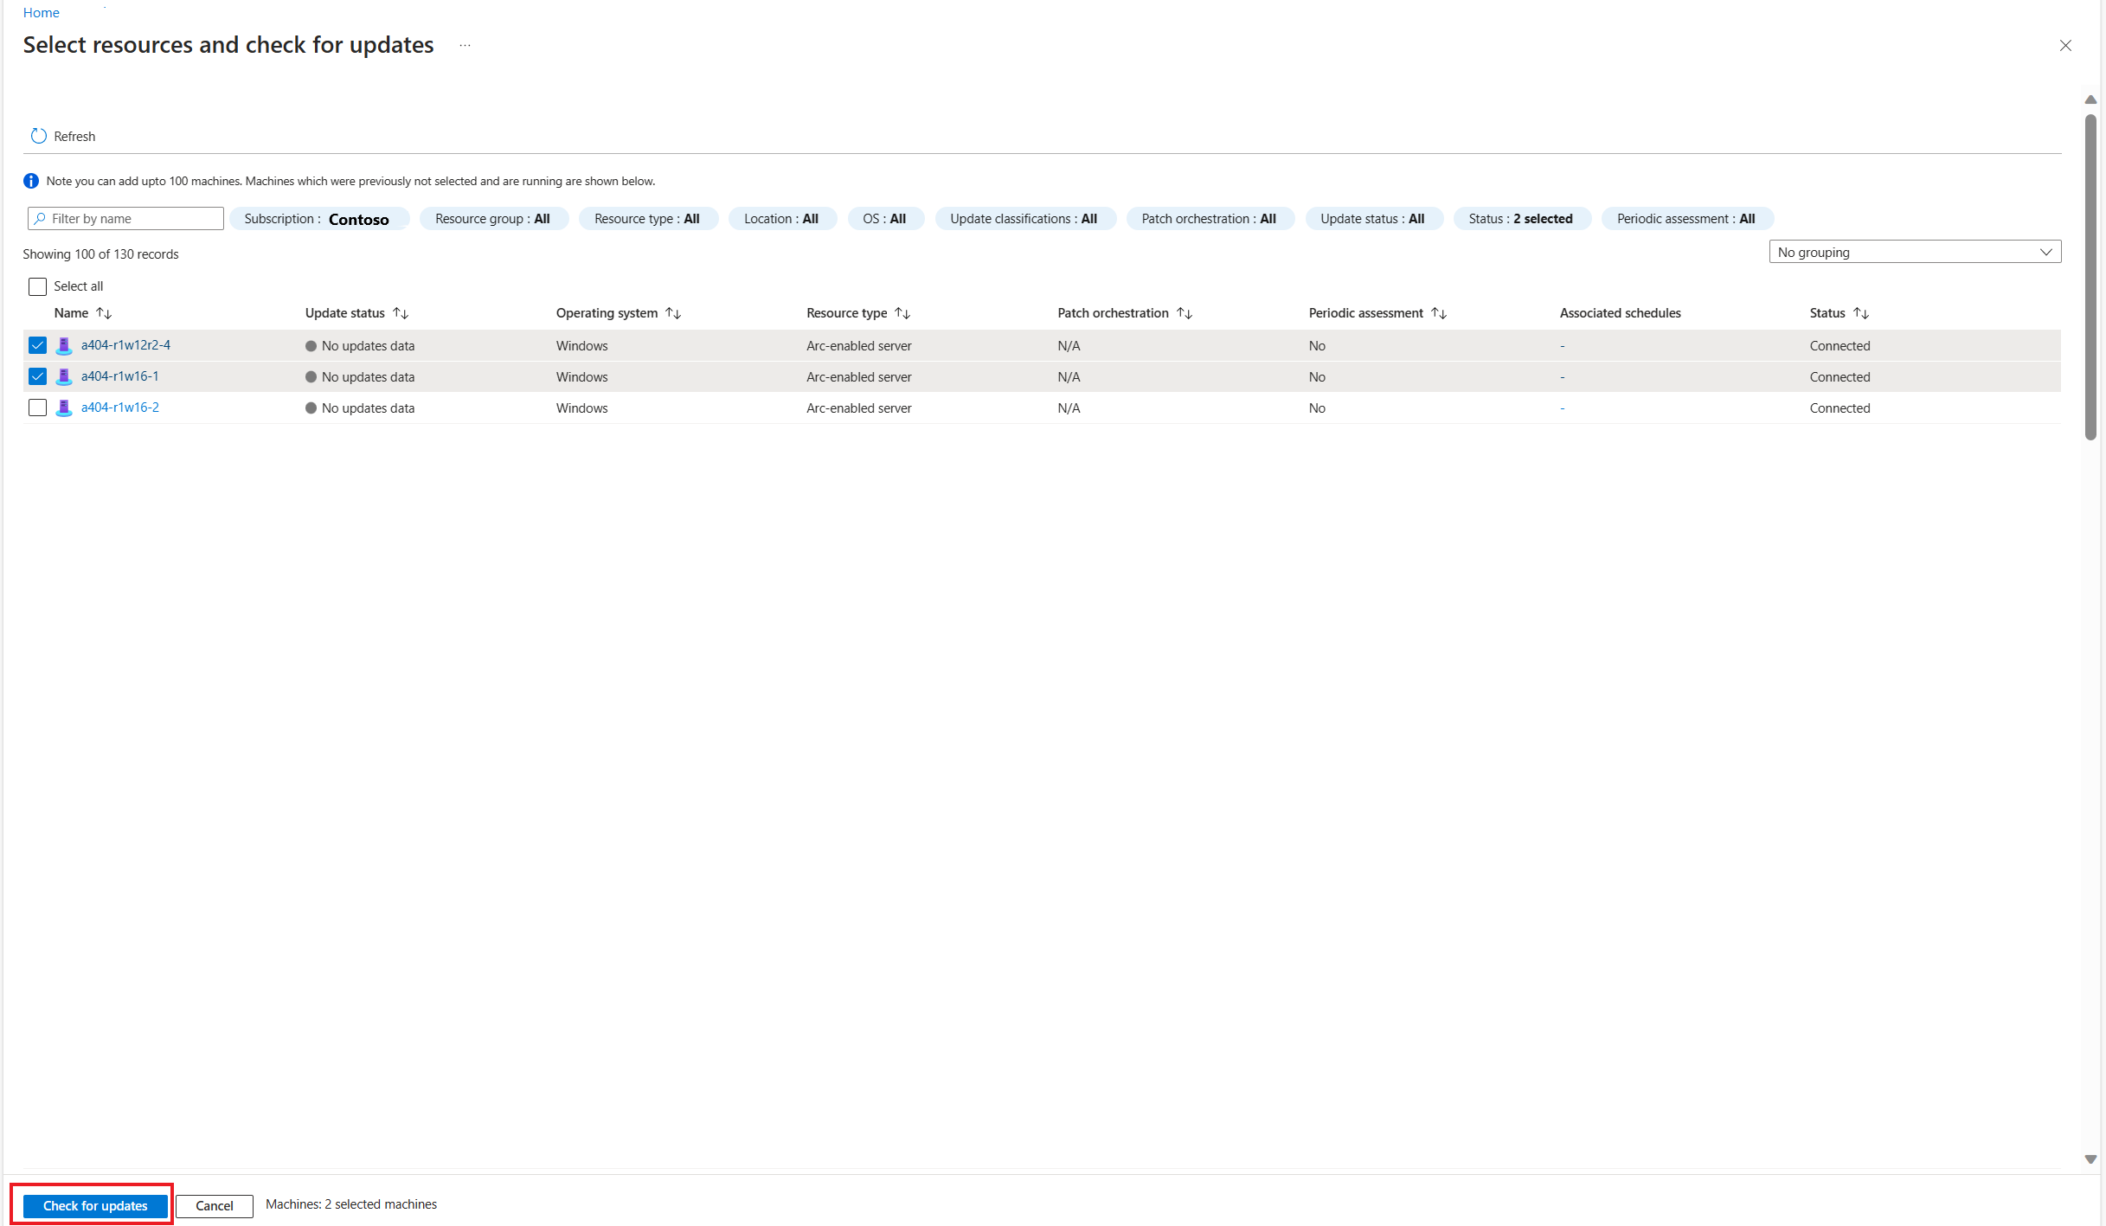The width and height of the screenshot is (2106, 1226).
Task: Click the Refresh icon to reload machines
Action: click(40, 134)
